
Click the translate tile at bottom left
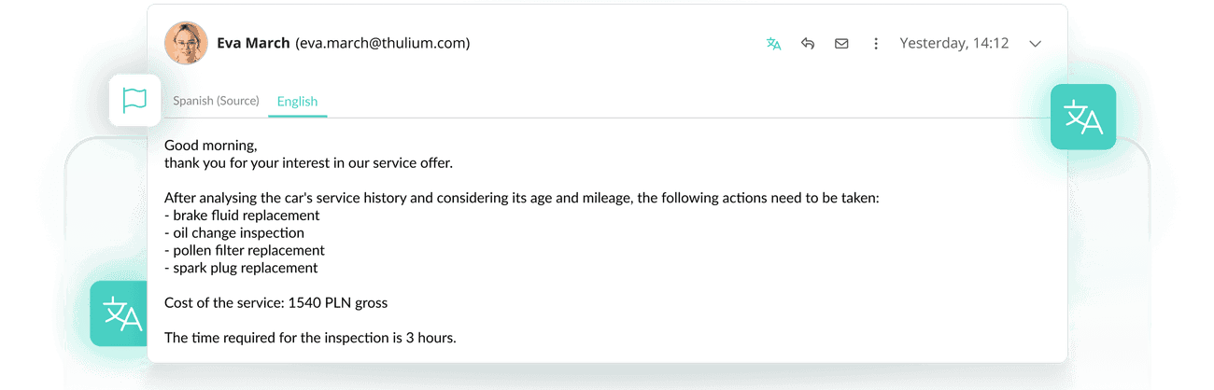(x=120, y=313)
